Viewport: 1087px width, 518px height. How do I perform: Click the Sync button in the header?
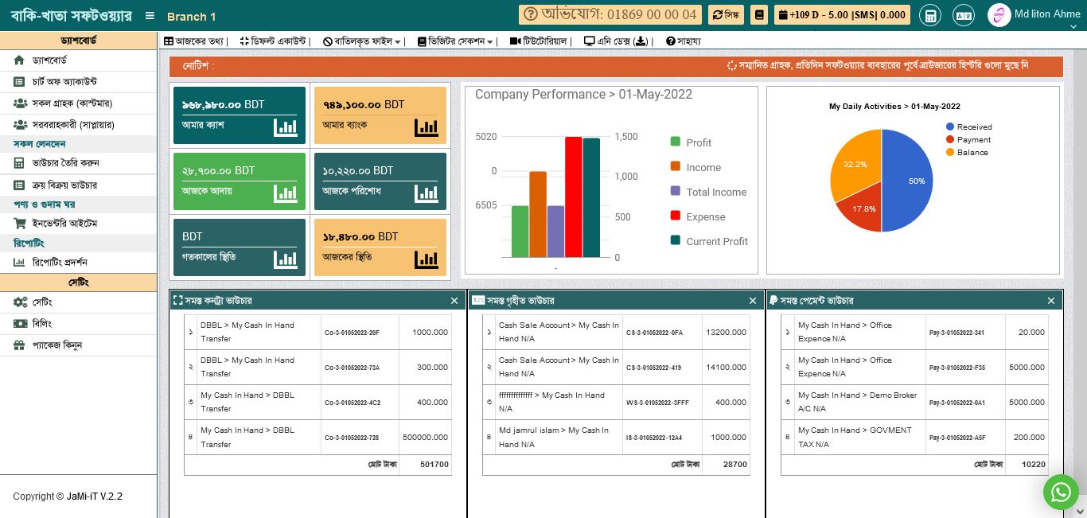click(x=725, y=15)
